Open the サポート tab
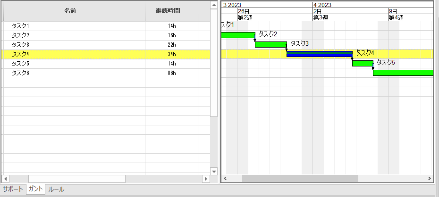This screenshot has width=439, height=197. coord(13,189)
